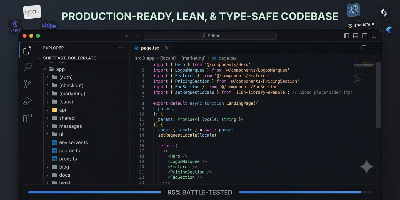Click the api folder icon
Screen dimensions: 400x200
pos(54,110)
